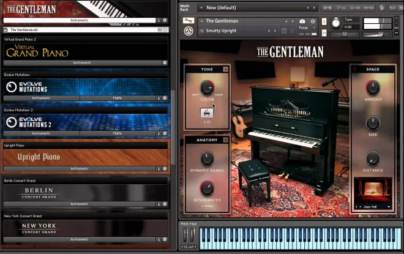Screen dimensions: 404x254
Task: Click the Native Instruments circular logo icon
Action: pos(189,31)
